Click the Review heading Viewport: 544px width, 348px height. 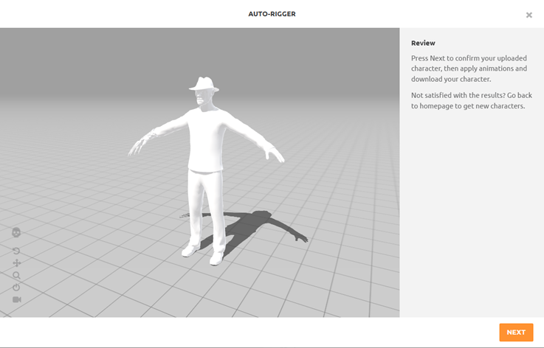click(423, 43)
